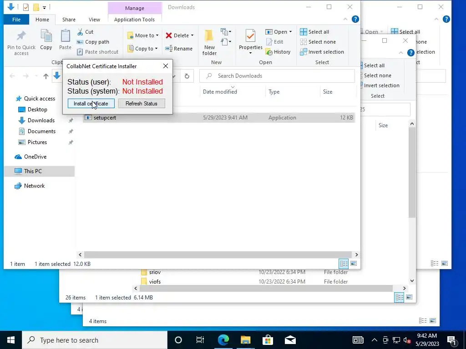466x349 pixels.
Task: Open Task View on taskbar
Action: 200,340
